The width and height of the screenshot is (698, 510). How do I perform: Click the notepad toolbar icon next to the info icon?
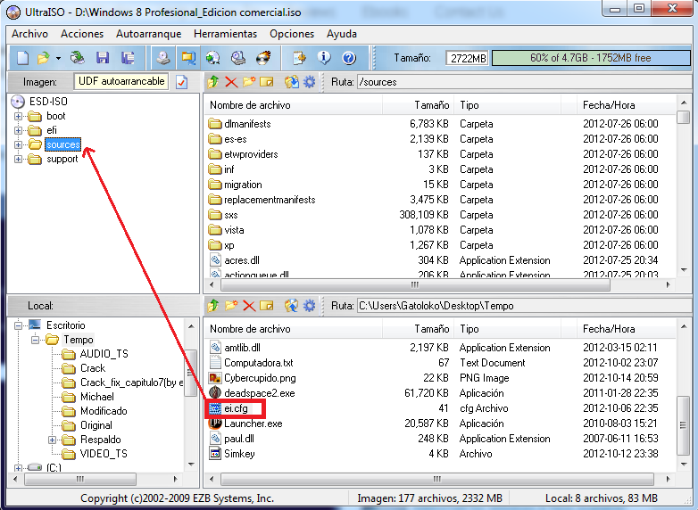299,58
